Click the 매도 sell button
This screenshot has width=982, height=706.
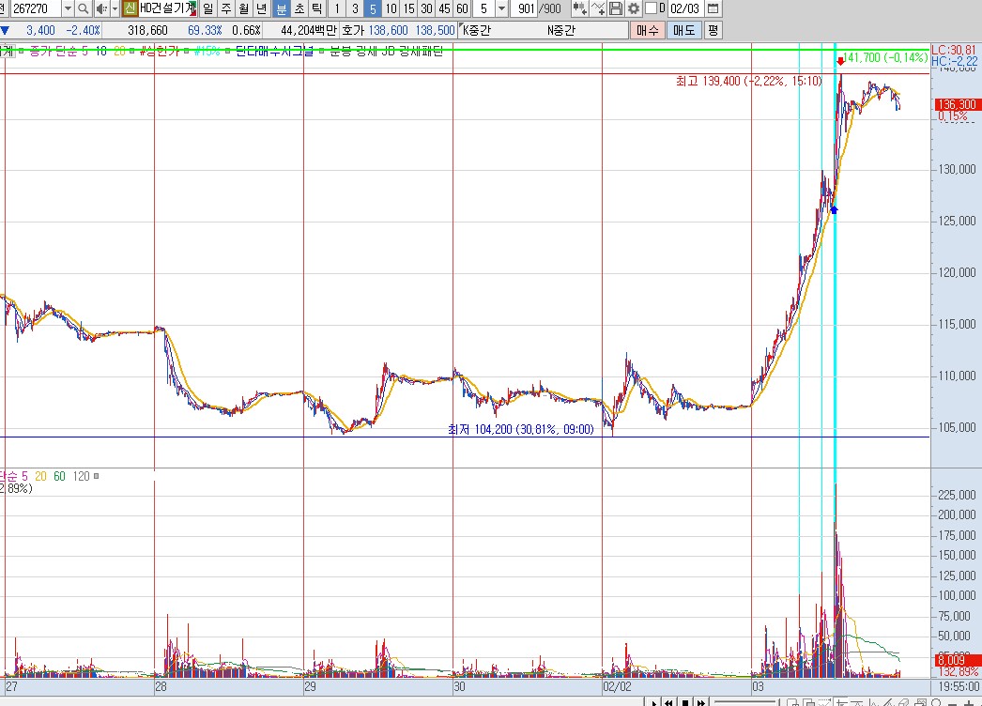tap(683, 30)
